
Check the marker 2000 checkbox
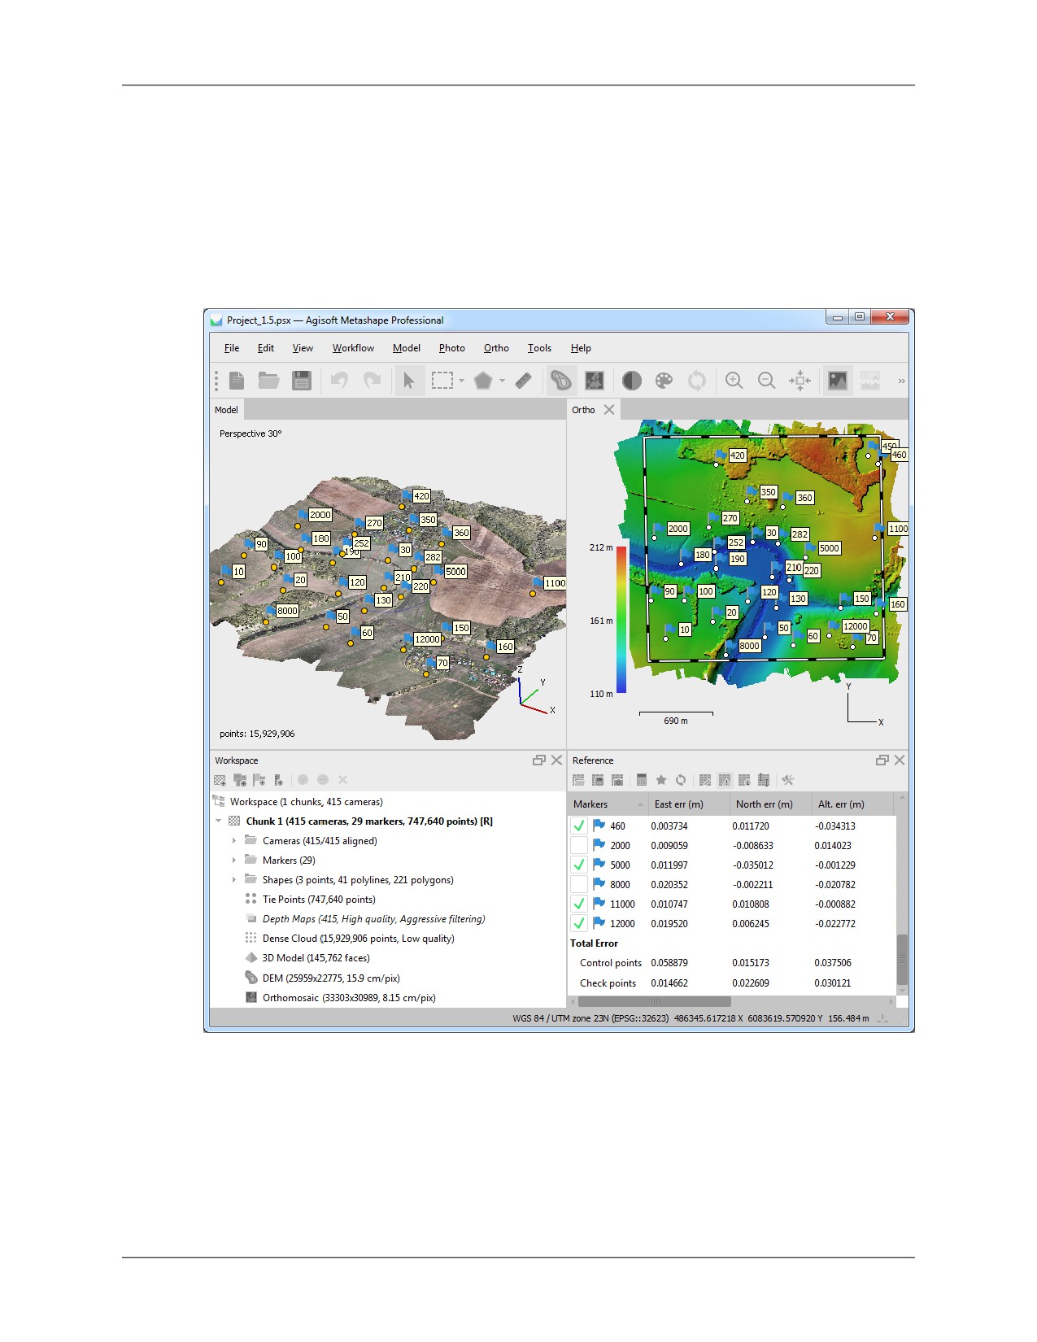point(579,845)
